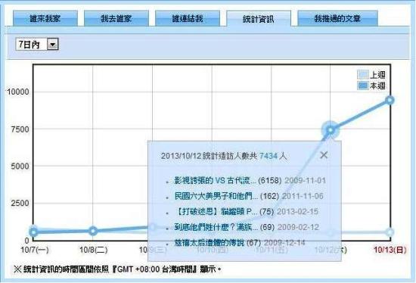Open article 影視誇張的 VS 古代流...
This screenshot has width=416, height=283.
[x=215, y=181]
